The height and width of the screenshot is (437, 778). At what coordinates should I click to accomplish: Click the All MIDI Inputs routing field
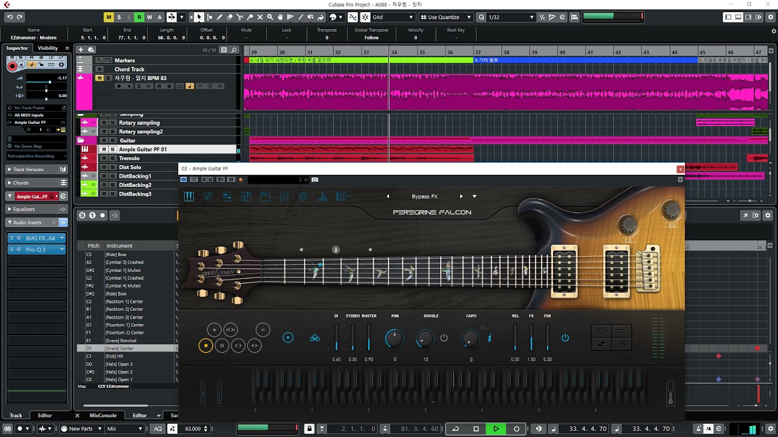coord(36,115)
